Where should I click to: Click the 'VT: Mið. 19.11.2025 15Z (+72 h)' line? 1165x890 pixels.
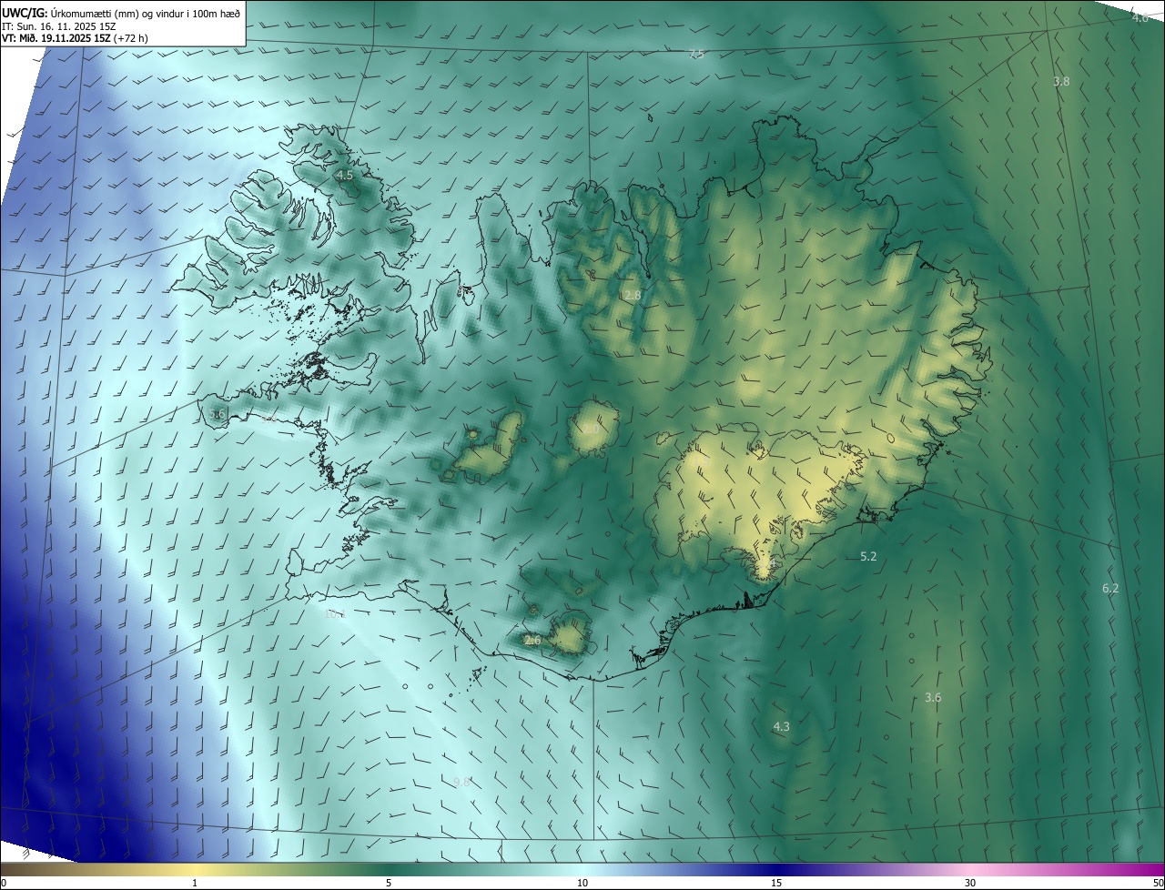pyautogui.click(x=75, y=39)
